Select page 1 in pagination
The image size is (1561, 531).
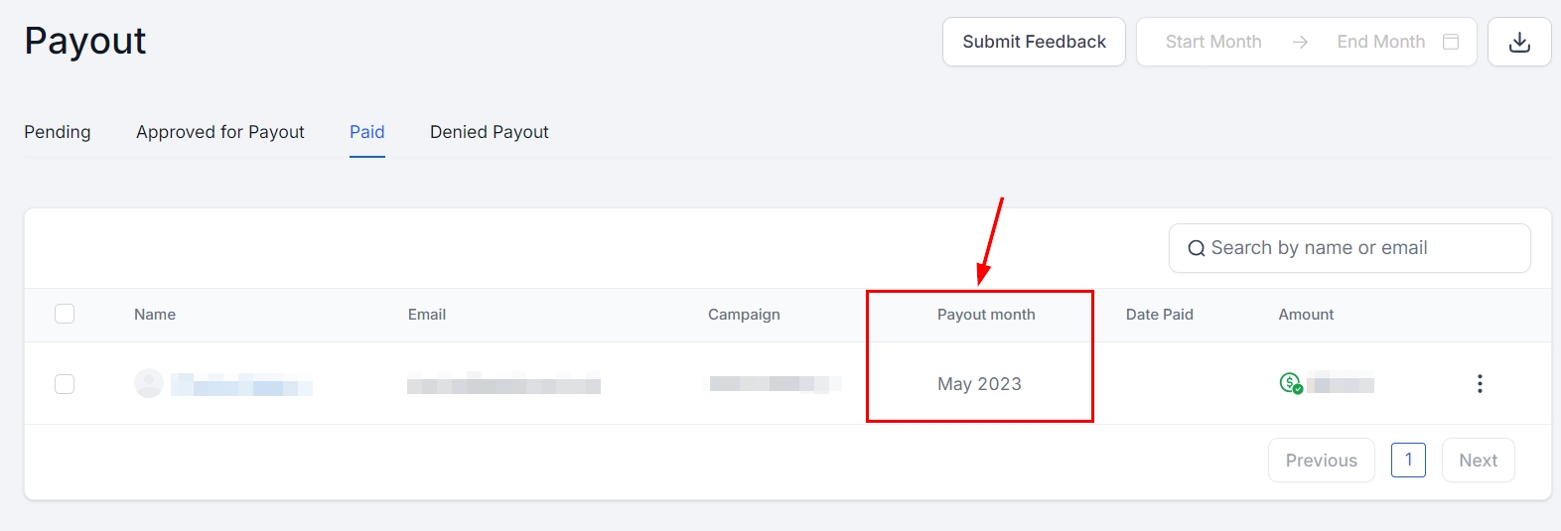tap(1408, 460)
